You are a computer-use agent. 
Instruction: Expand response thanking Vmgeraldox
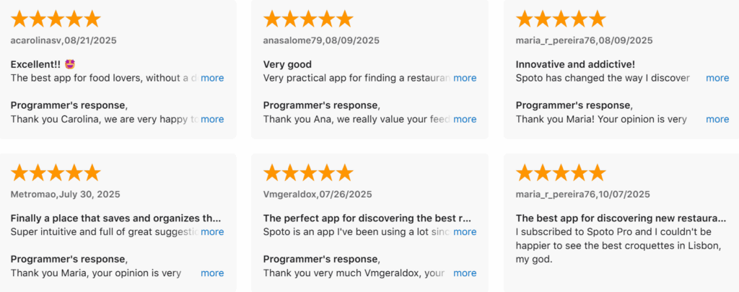(x=465, y=273)
